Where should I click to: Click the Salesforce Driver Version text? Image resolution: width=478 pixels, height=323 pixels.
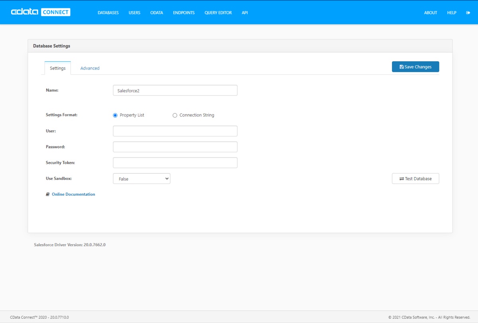pos(70,245)
